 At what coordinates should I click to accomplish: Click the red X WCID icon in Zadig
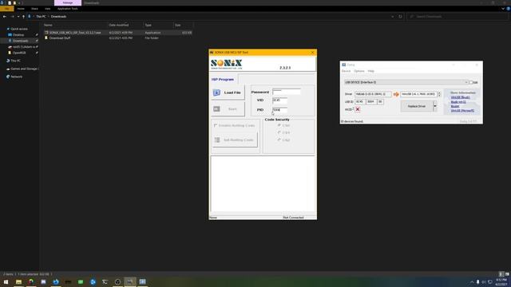[x=358, y=109]
